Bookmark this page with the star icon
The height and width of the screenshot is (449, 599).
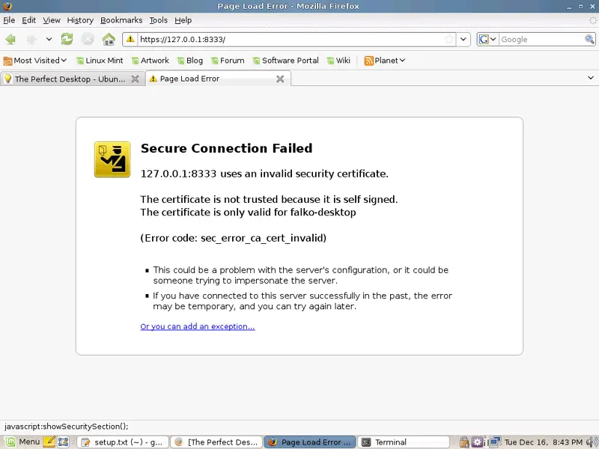click(x=449, y=39)
